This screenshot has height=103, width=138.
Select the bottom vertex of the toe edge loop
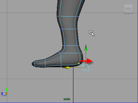click(x=45, y=66)
